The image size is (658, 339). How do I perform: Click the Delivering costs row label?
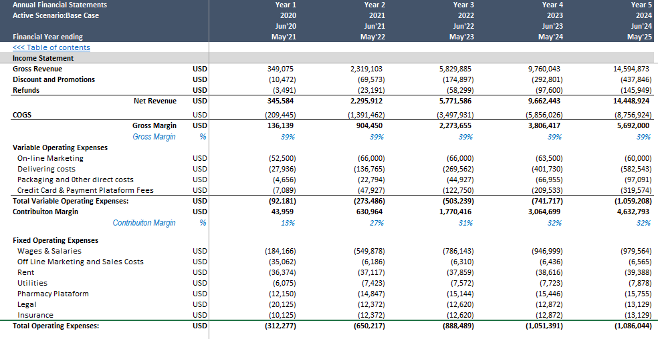click(46, 169)
